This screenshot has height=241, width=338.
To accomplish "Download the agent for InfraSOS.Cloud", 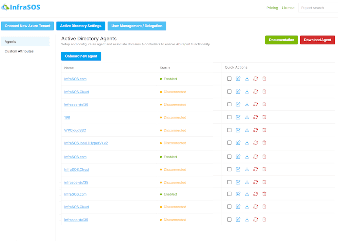I will click(247, 92).
